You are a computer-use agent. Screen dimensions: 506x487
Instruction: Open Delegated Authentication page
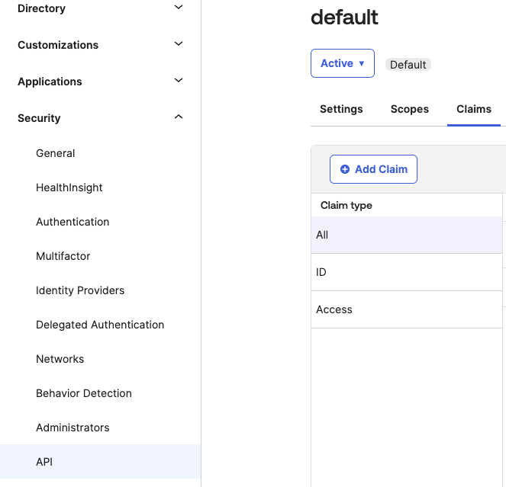[100, 325]
